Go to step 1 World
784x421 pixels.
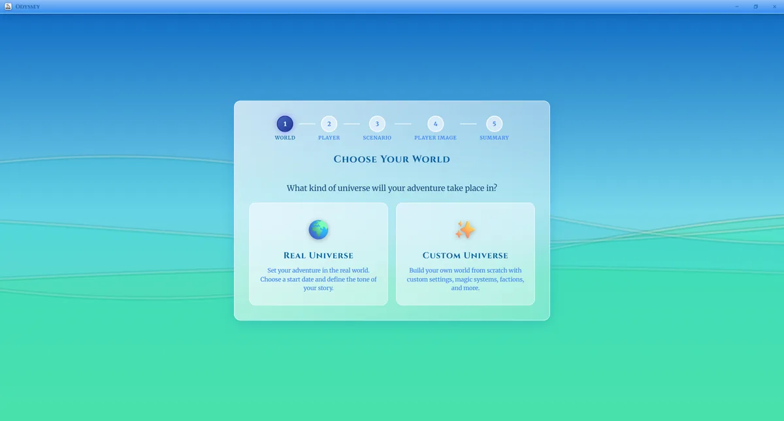(x=285, y=124)
